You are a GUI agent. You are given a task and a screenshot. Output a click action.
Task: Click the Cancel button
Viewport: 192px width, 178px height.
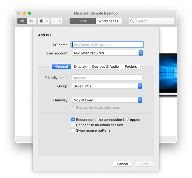pyautogui.click(x=122, y=164)
